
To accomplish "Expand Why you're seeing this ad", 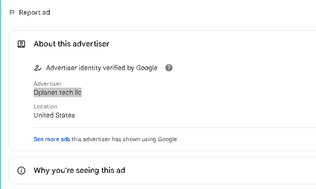I will [79, 170].
